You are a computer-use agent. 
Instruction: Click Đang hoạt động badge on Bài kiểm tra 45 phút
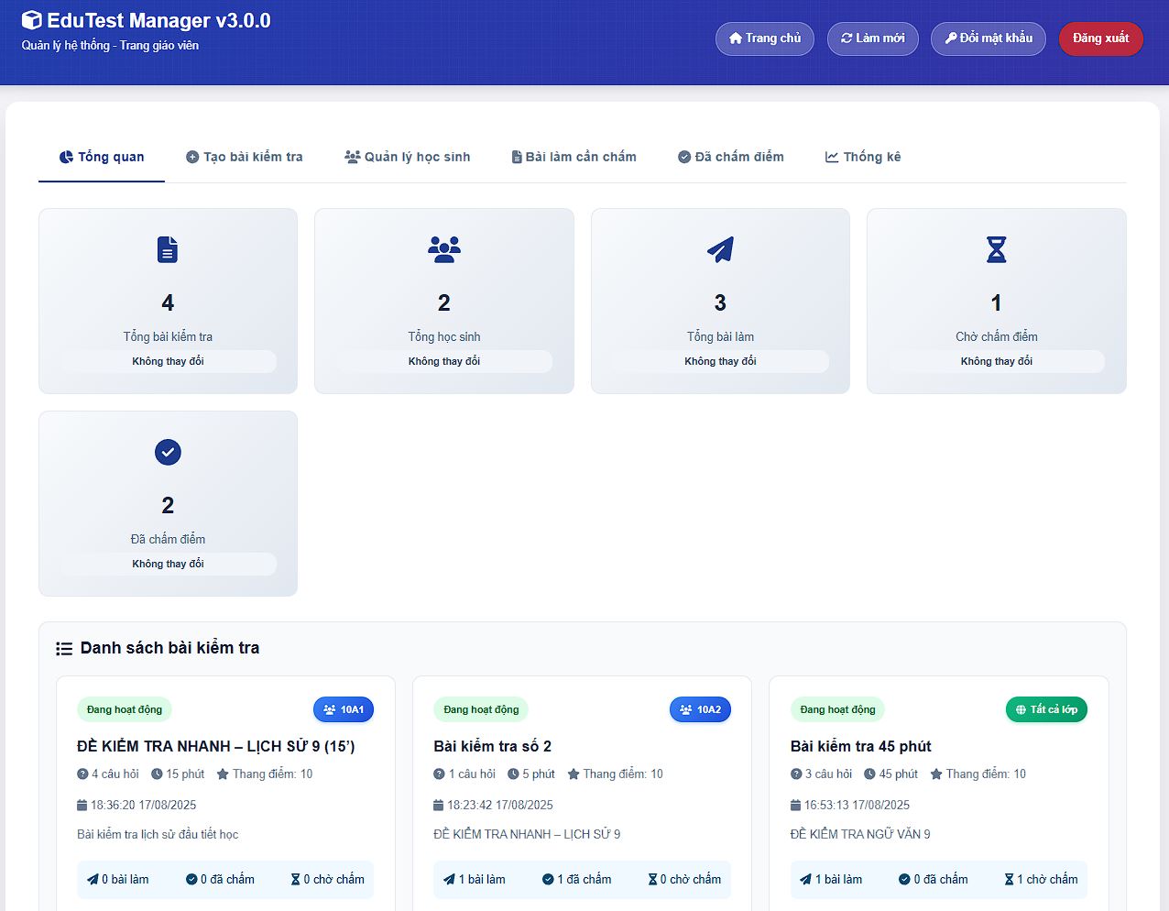(x=837, y=710)
